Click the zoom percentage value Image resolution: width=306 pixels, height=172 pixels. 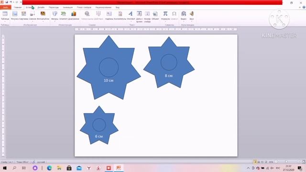(271, 162)
